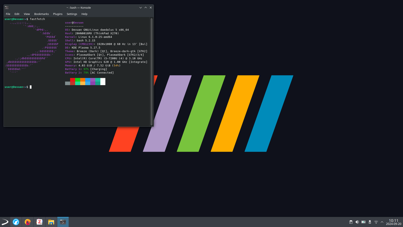
Task: Click the Konsole title '~ : bash — Konsole'
Action: (x=78, y=8)
